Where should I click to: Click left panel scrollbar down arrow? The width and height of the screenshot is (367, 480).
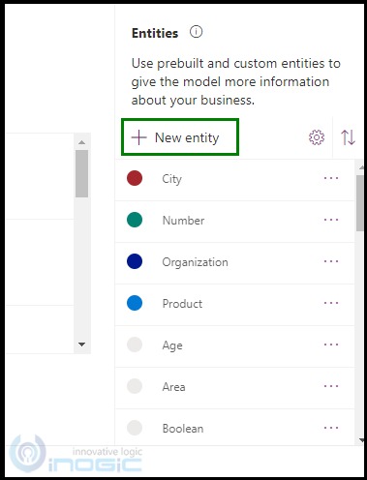tap(82, 345)
